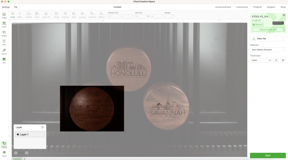Click the Size W input field

click(141, 16)
